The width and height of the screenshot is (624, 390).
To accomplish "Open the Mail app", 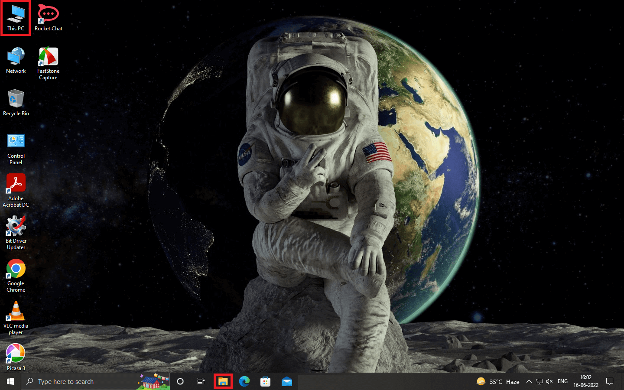I will (x=286, y=381).
